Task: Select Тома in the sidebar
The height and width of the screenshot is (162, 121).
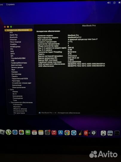Action: click(15, 100)
